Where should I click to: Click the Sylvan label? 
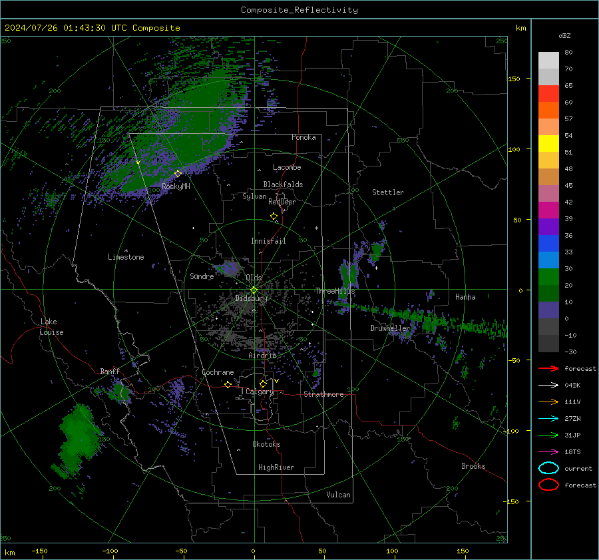click(254, 196)
